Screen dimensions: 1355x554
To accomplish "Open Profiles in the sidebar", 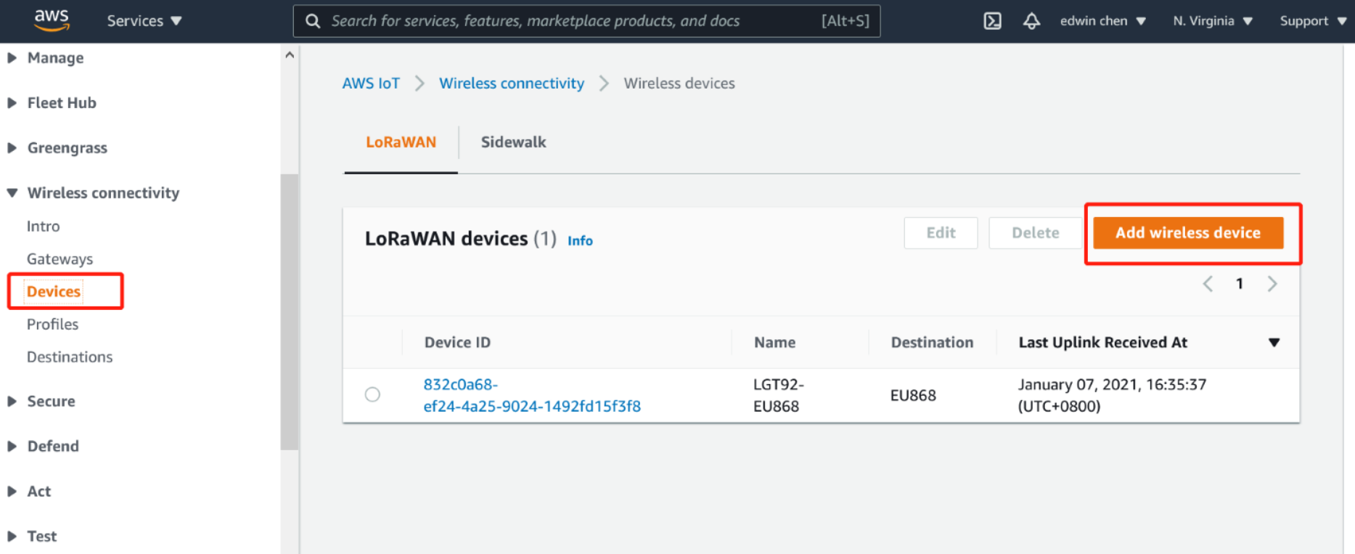I will (52, 325).
